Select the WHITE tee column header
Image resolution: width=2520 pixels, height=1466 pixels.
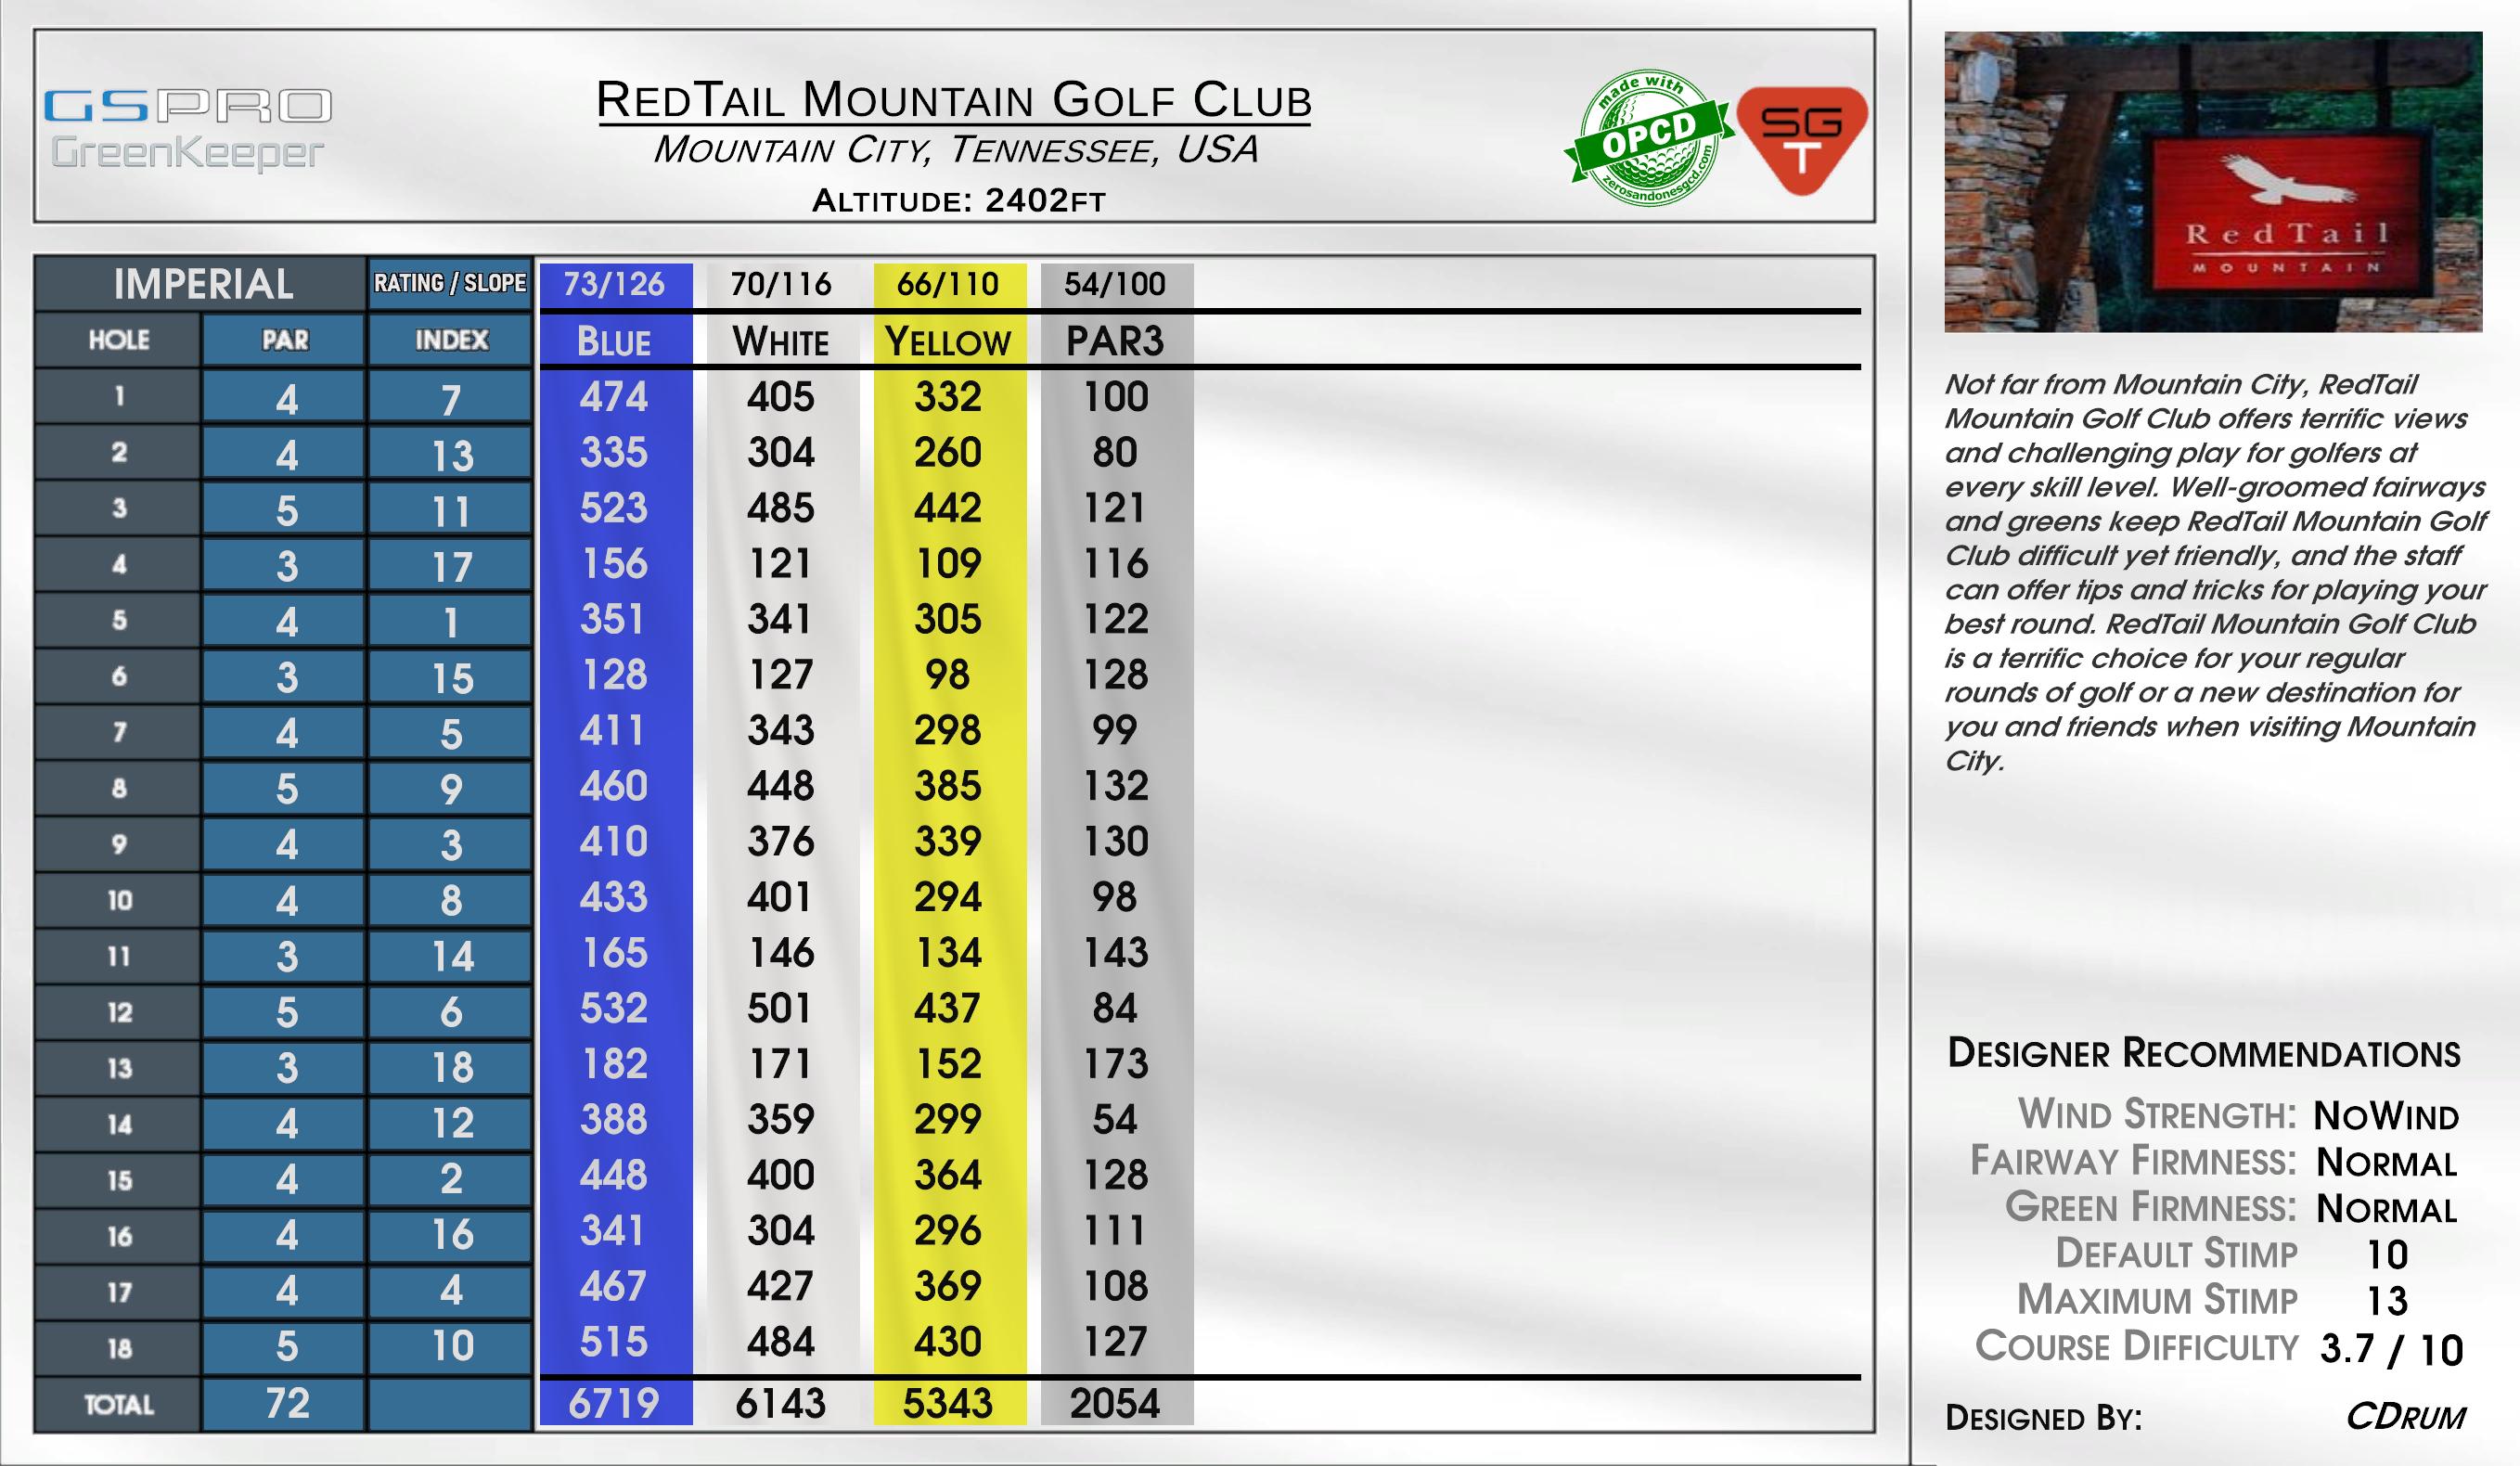pos(781,342)
